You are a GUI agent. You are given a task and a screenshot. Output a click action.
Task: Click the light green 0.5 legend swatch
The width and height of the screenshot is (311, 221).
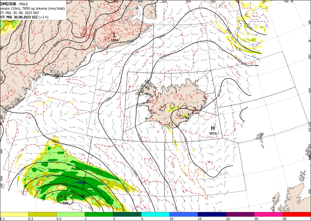pyautogui.click(x=71, y=214)
